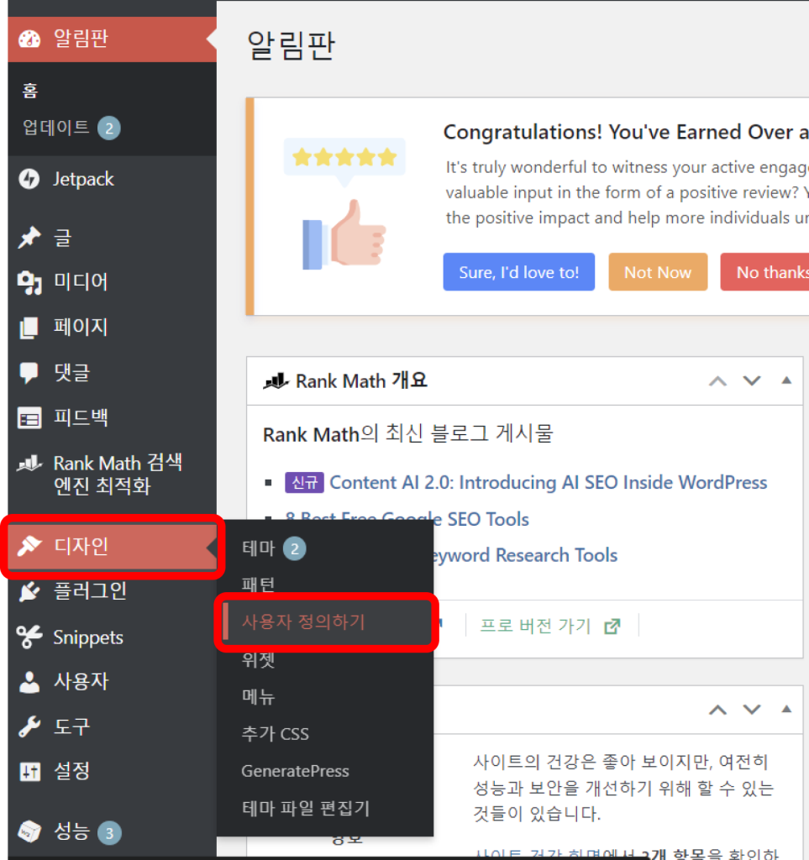Open the 페이지 menu

point(112,328)
